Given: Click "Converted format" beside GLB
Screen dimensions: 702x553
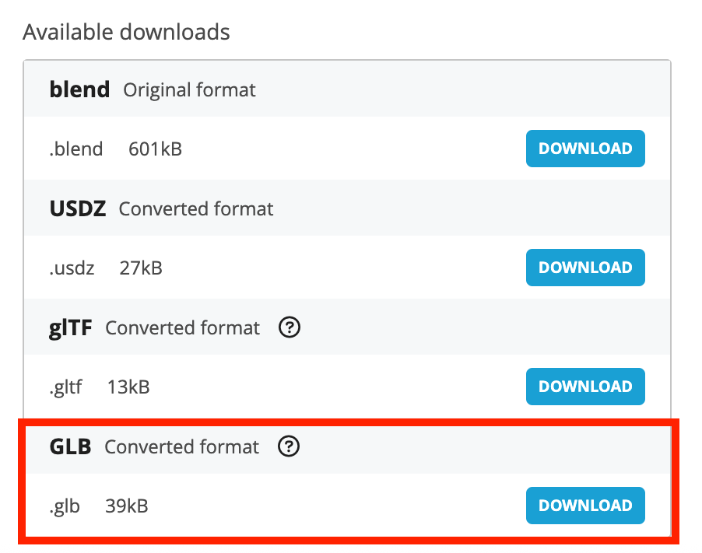Looking at the screenshot, I should (181, 447).
